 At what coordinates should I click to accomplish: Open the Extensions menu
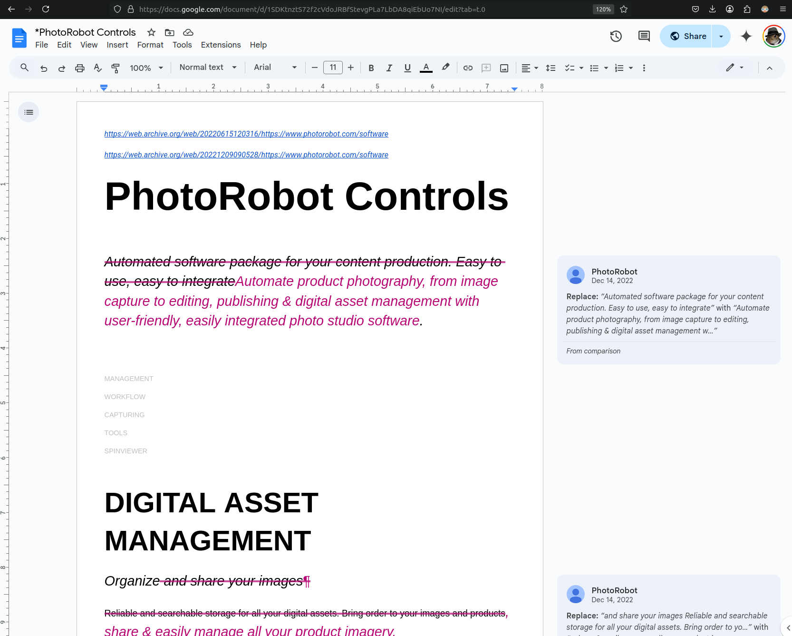(x=221, y=45)
